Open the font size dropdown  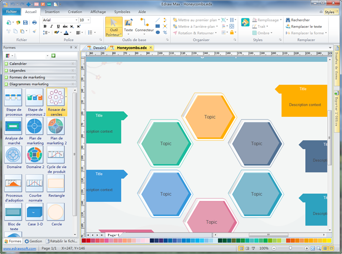click(88, 20)
